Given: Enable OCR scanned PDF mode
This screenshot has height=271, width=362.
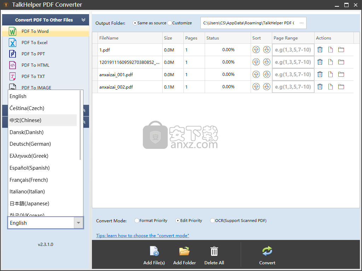Looking at the screenshot, I should tap(238, 221).
